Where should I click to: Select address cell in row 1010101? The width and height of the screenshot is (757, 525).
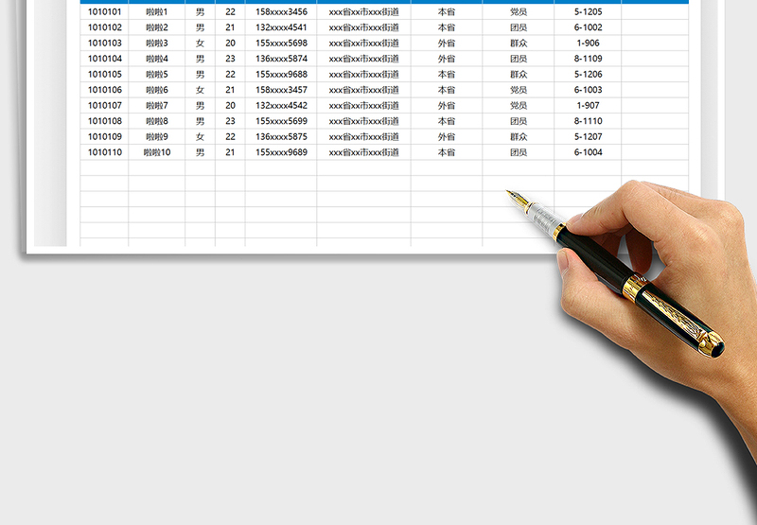364,12
